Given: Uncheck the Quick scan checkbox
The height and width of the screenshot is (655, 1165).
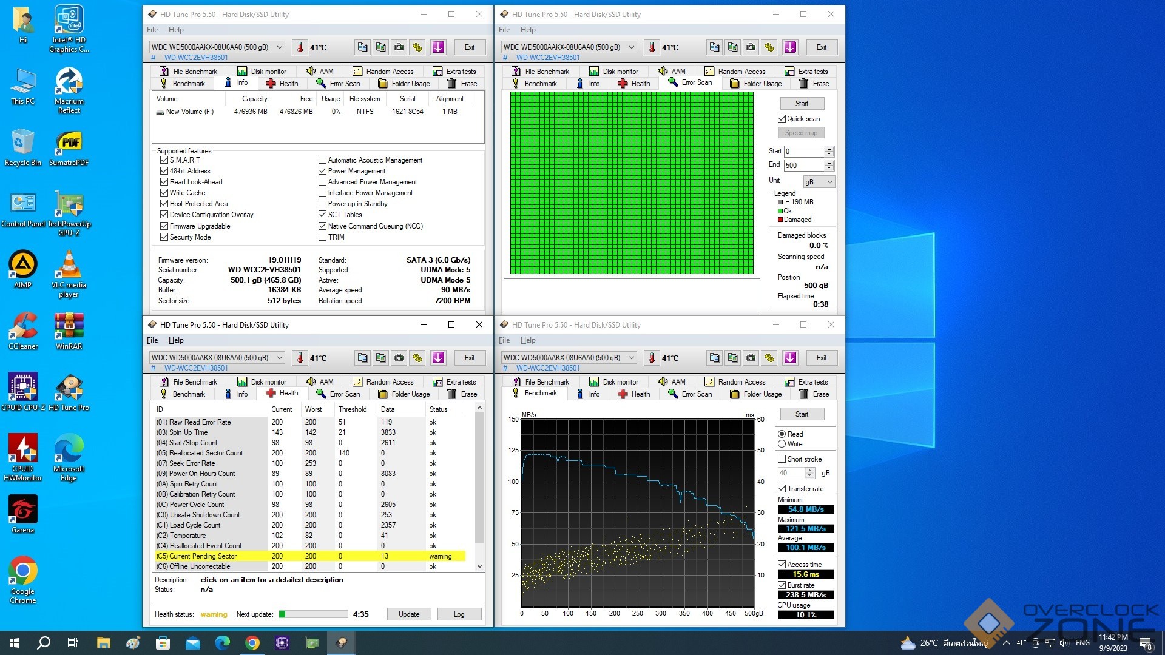Looking at the screenshot, I should tap(782, 119).
